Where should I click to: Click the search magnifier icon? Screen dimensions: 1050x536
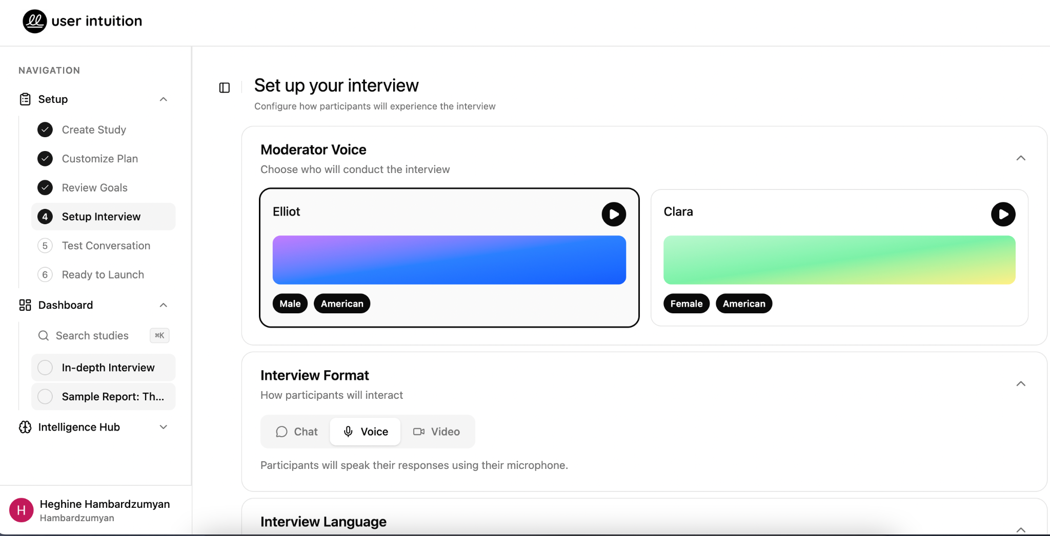[x=44, y=336]
